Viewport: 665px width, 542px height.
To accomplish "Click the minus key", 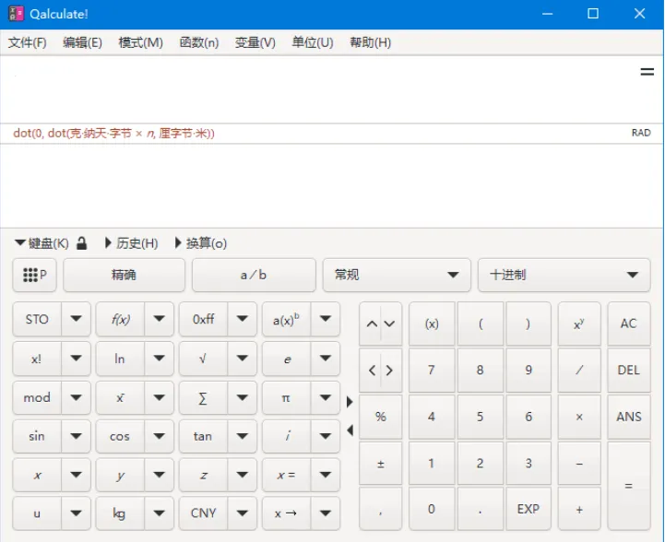I will 579,464.
